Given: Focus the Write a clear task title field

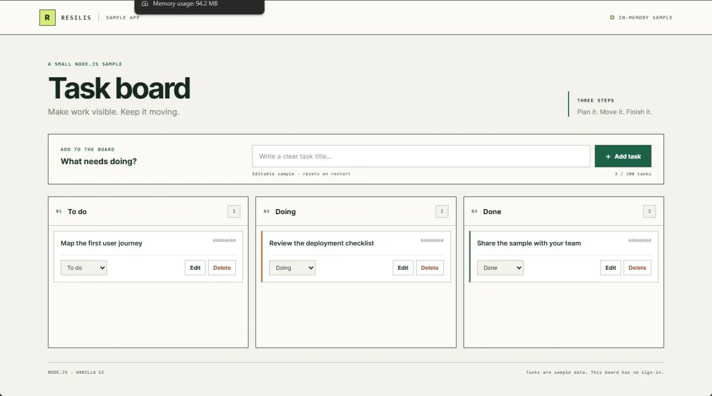Looking at the screenshot, I should point(421,156).
